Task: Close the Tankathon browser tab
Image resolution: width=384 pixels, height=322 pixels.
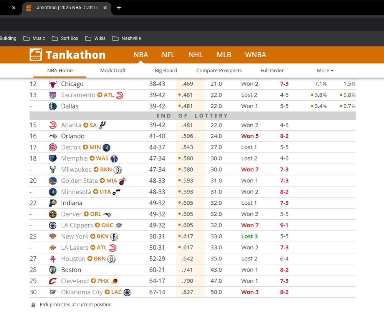Action: tap(105, 8)
